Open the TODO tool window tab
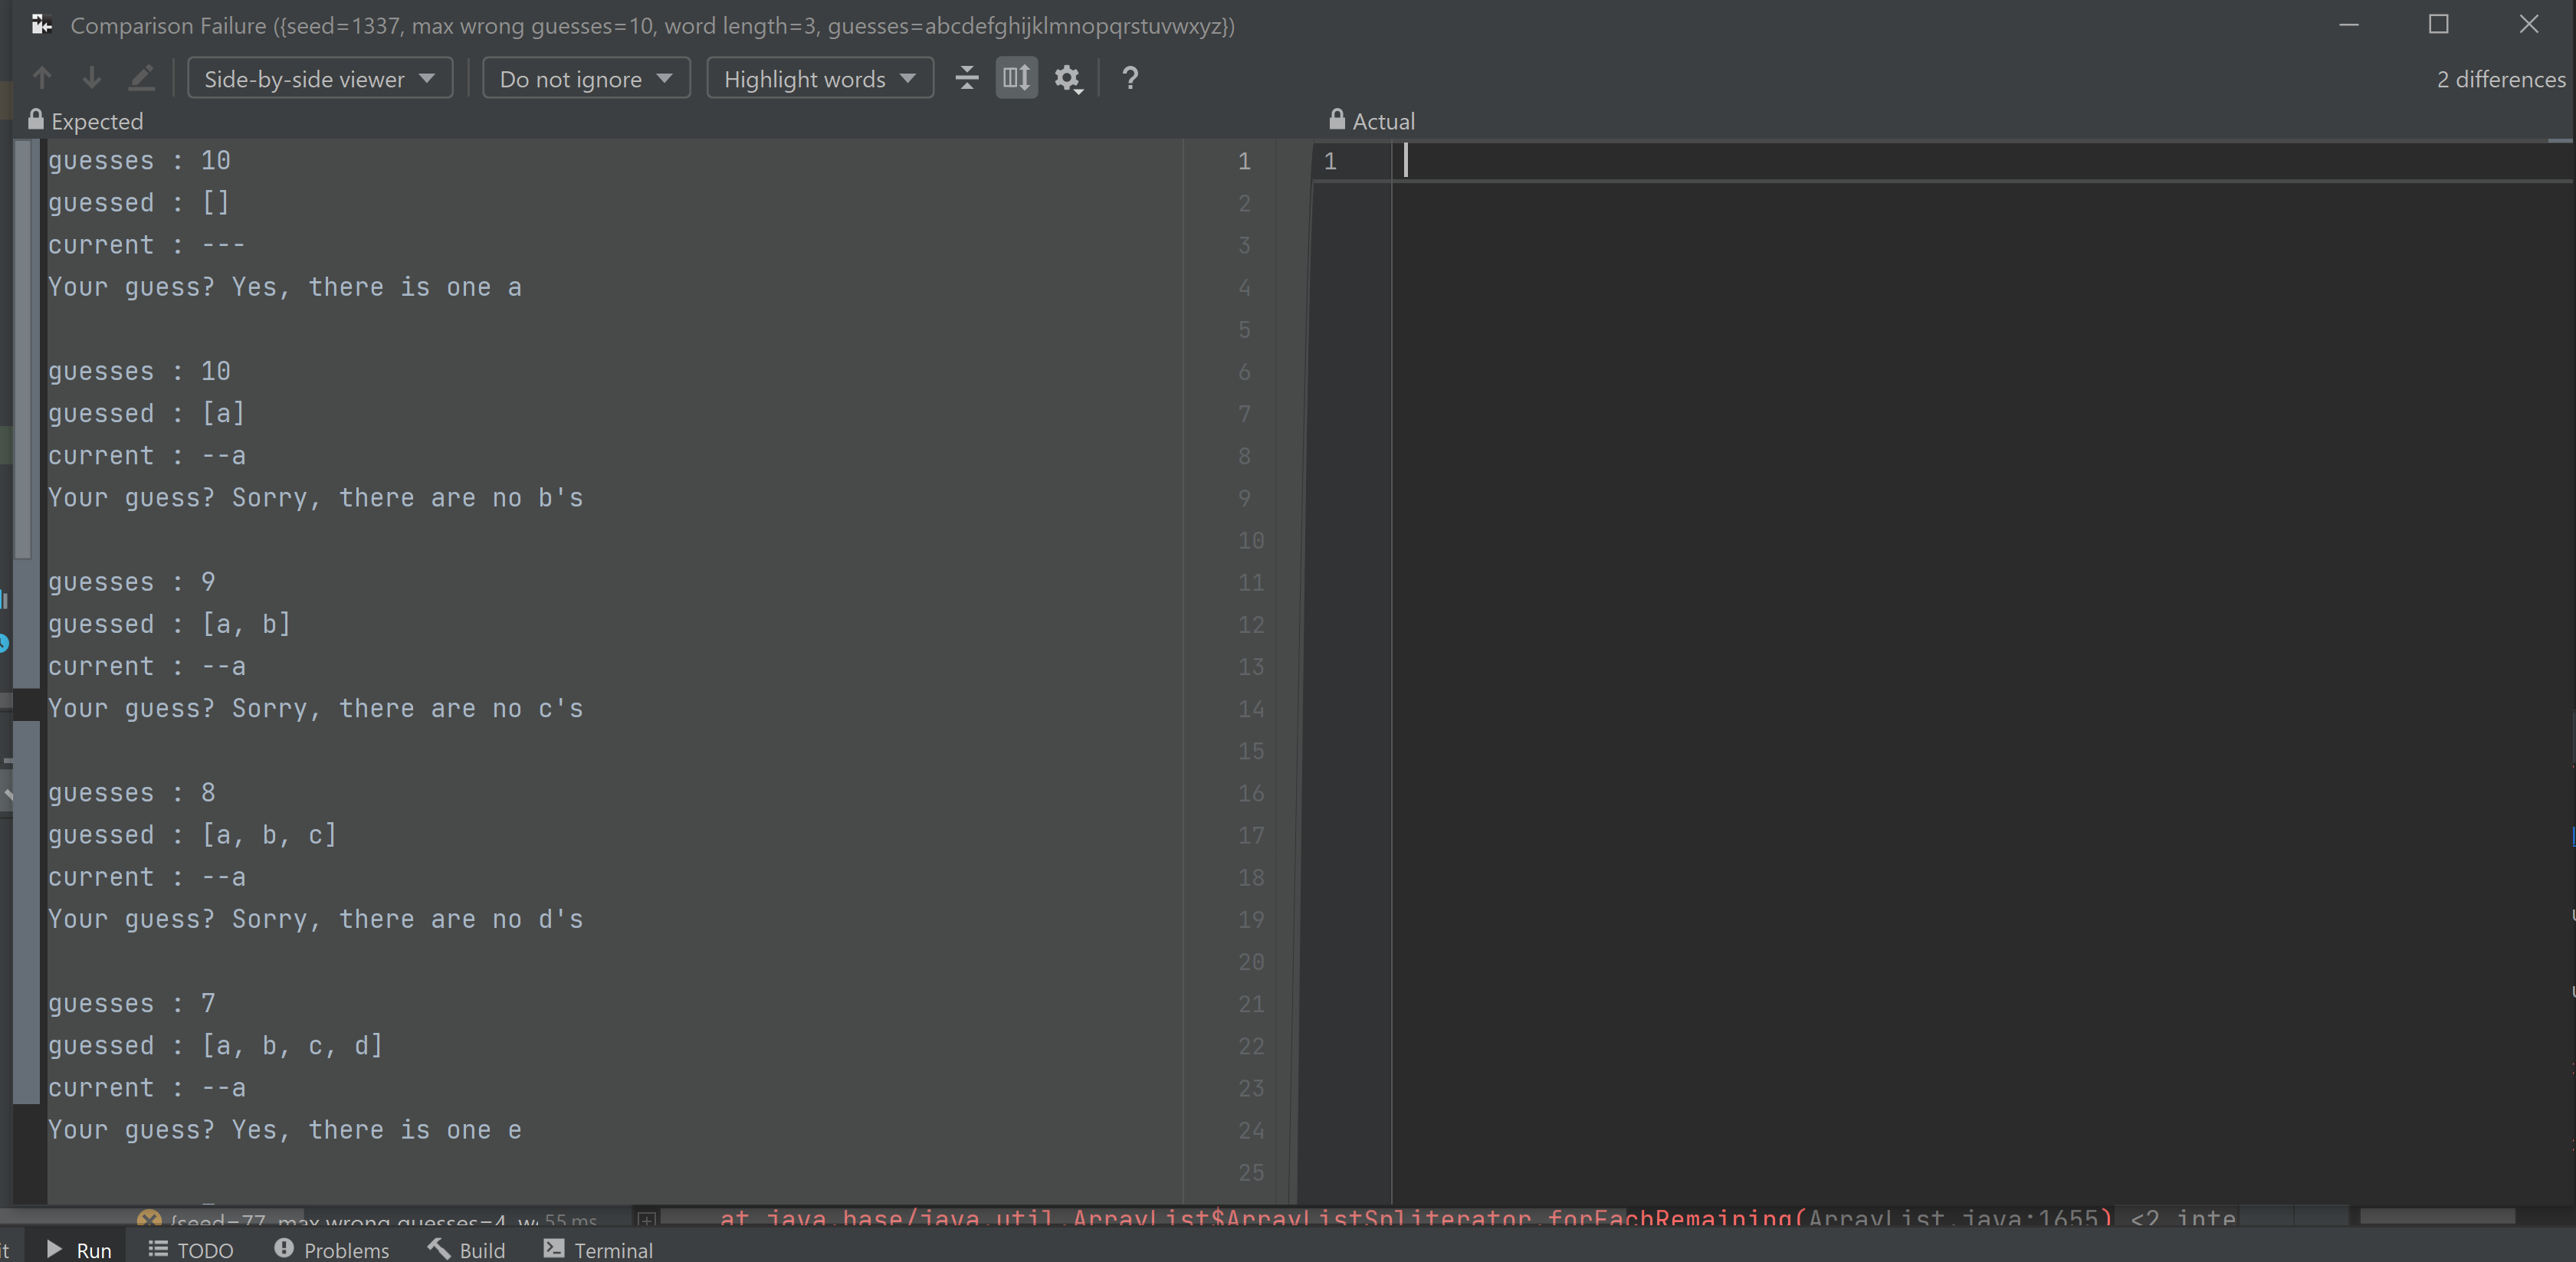The width and height of the screenshot is (2576, 1262). [x=191, y=1250]
